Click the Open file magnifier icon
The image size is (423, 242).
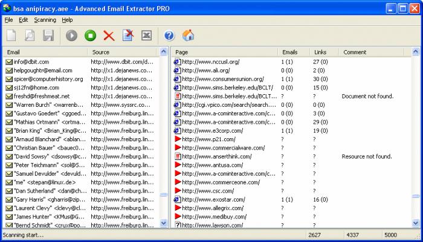pyautogui.click(x=30, y=36)
